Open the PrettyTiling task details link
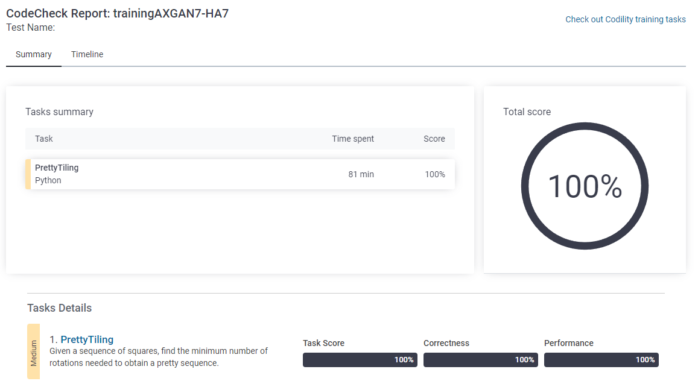This screenshot has width=698, height=381. point(87,339)
